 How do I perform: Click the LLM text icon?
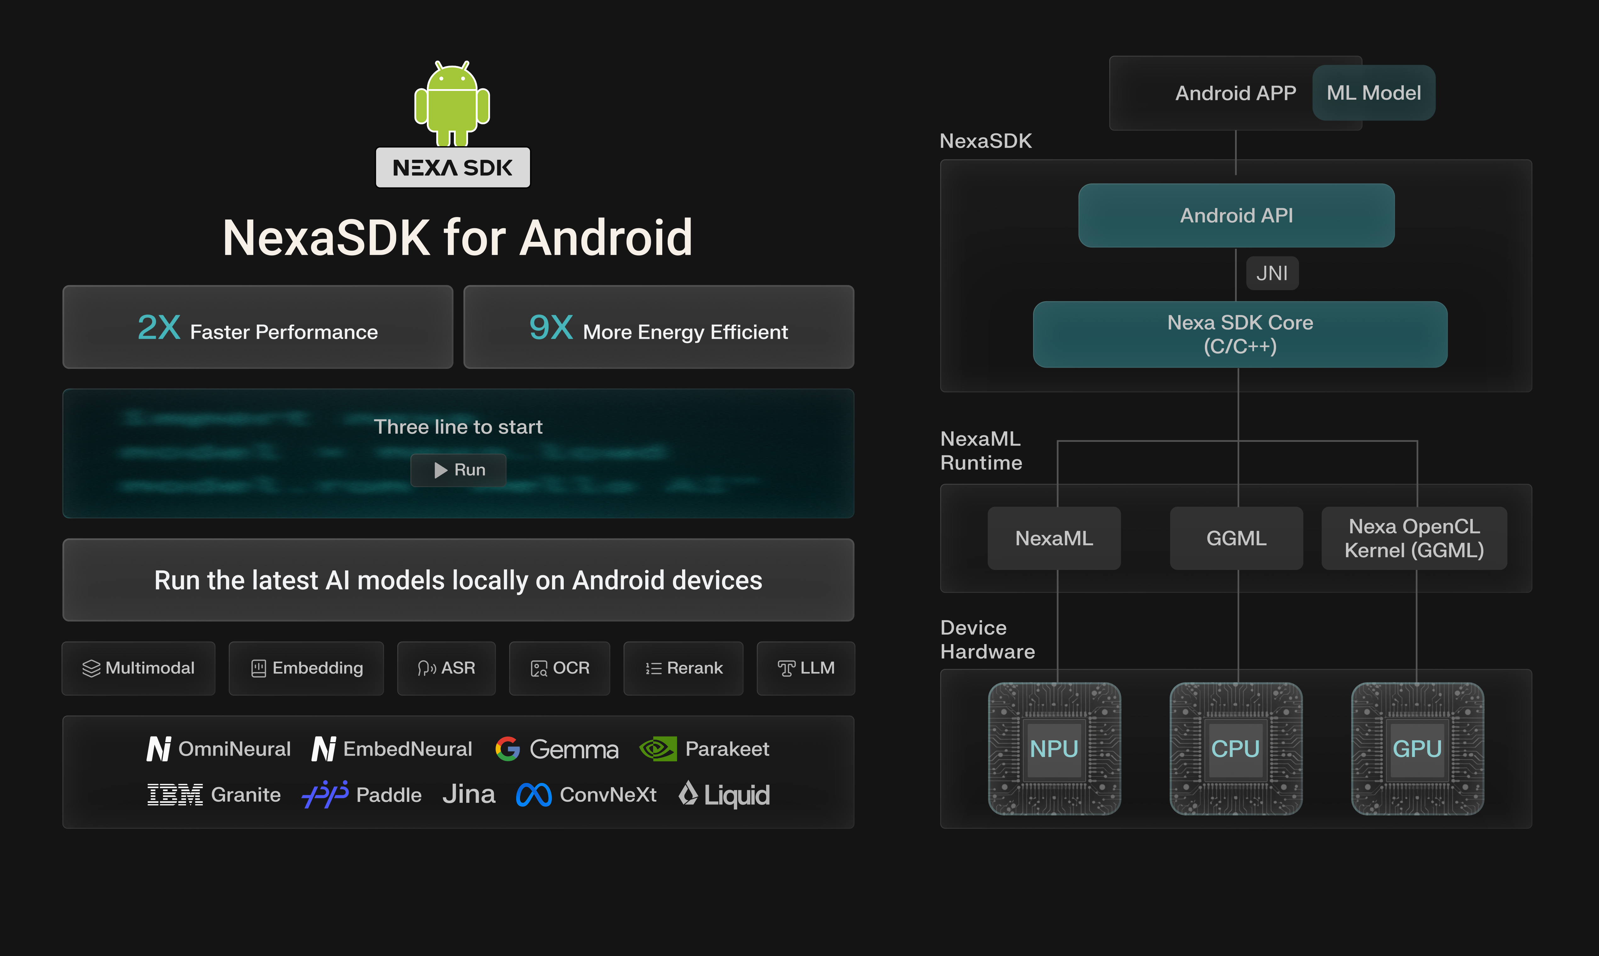[x=787, y=669]
